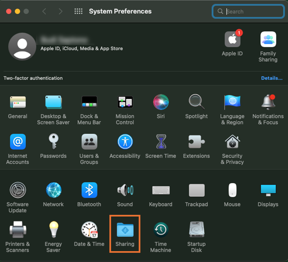The width and height of the screenshot is (288, 262).
Task: Minimize the System Preferences window
Action: pos(18,11)
